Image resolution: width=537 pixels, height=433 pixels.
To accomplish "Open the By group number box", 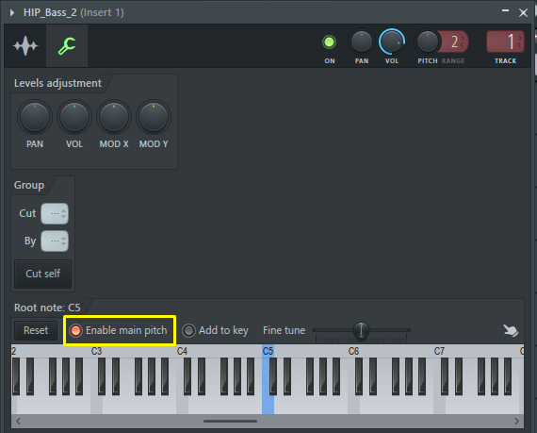I will pyautogui.click(x=55, y=241).
